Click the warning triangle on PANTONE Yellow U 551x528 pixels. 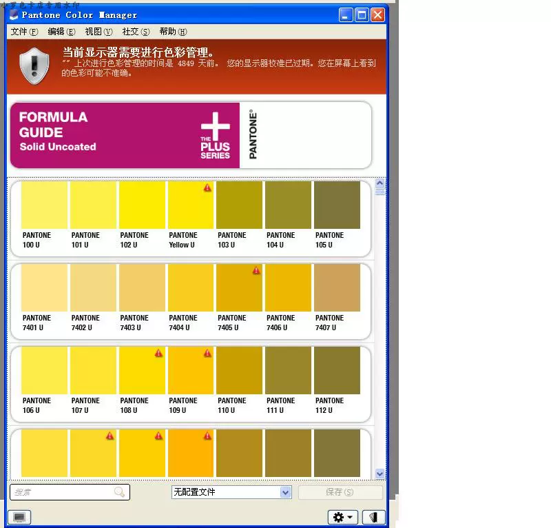(206, 187)
